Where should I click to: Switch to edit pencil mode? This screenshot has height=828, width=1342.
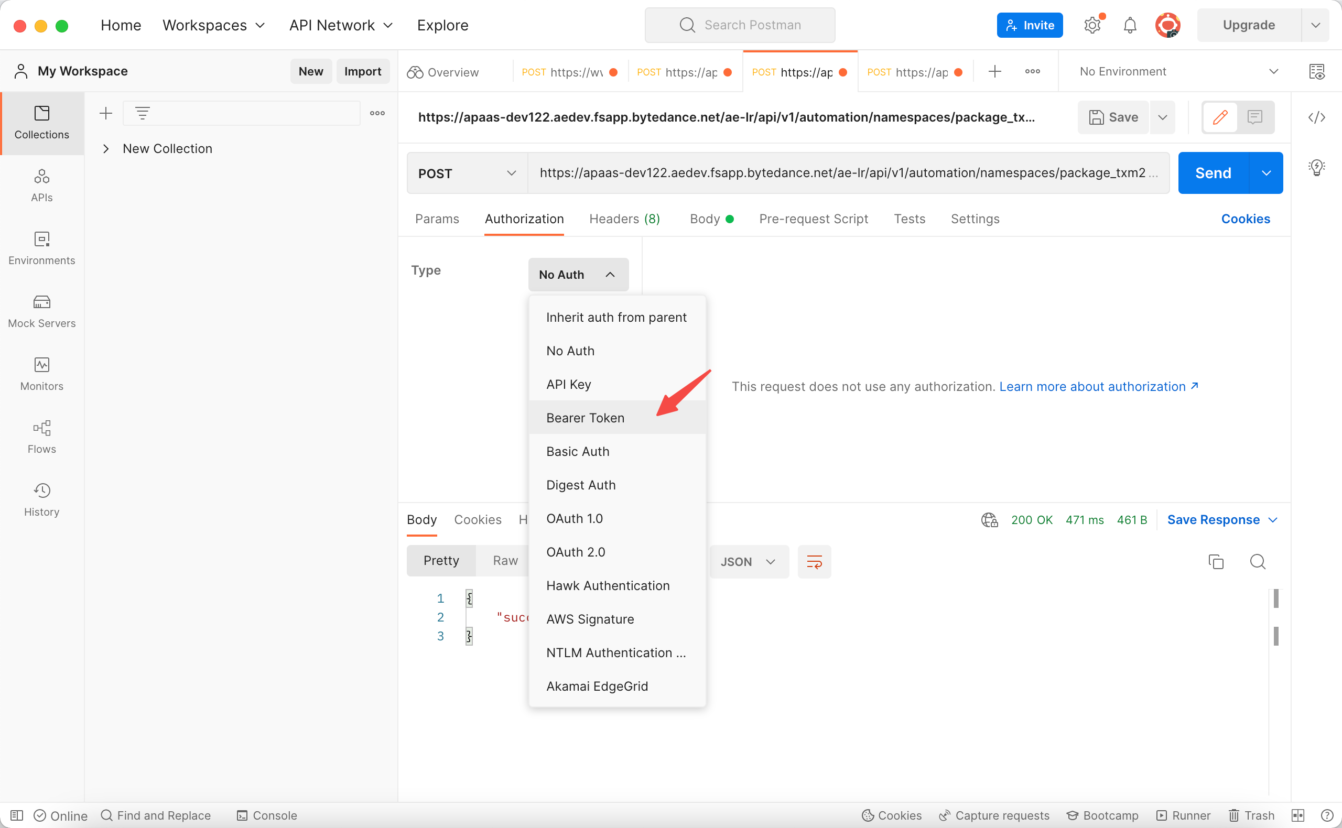pyautogui.click(x=1220, y=117)
